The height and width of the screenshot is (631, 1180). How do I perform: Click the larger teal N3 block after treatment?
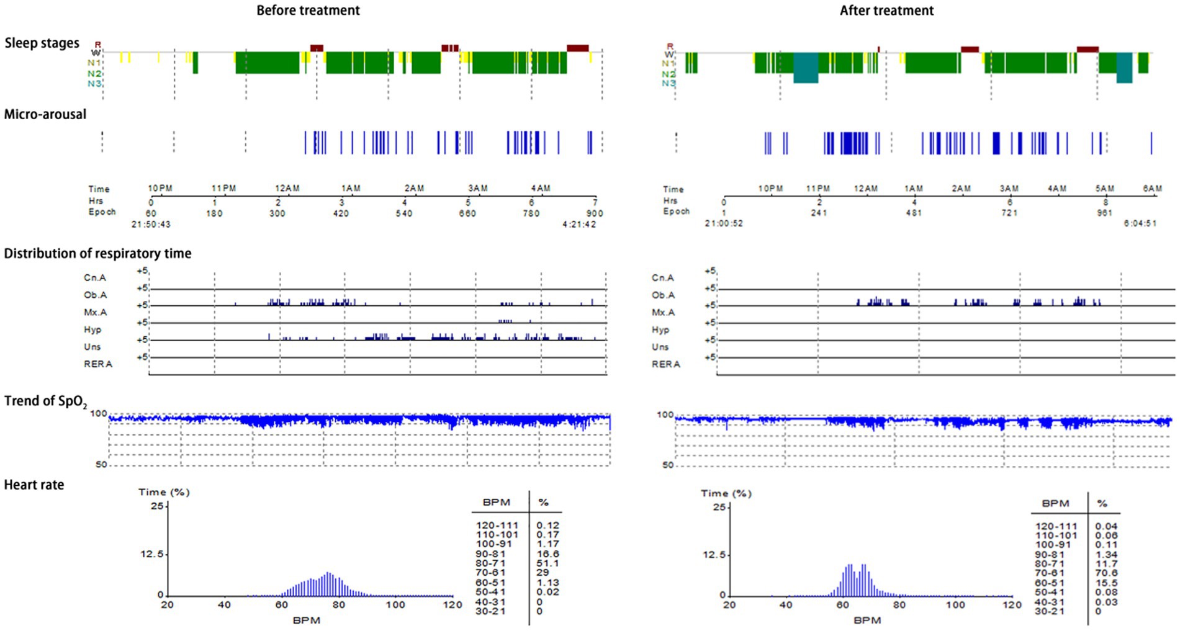point(806,68)
